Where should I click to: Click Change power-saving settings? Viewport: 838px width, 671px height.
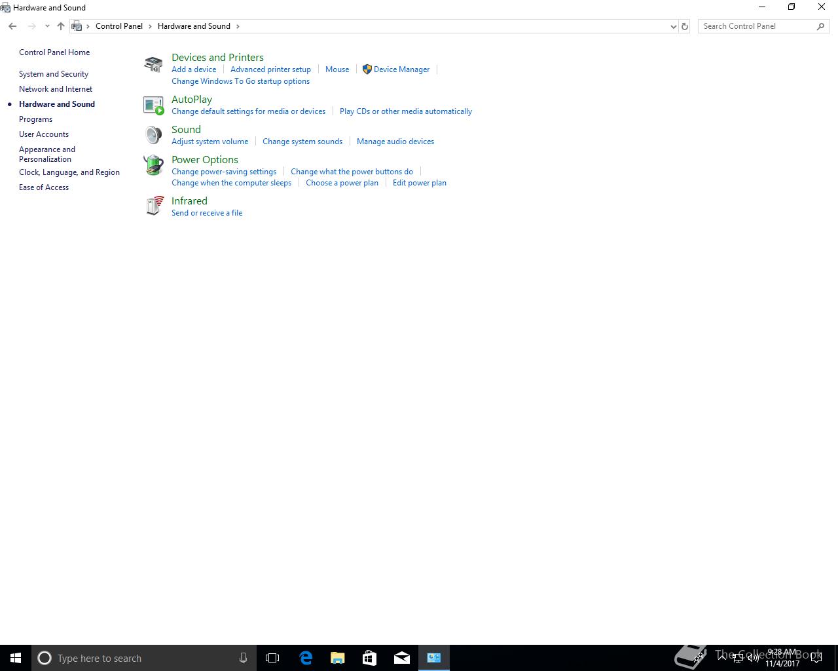(x=224, y=172)
